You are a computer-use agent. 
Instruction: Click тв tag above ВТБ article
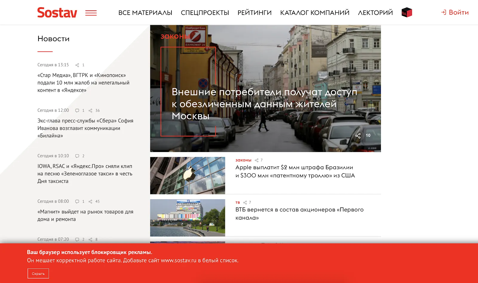click(238, 202)
